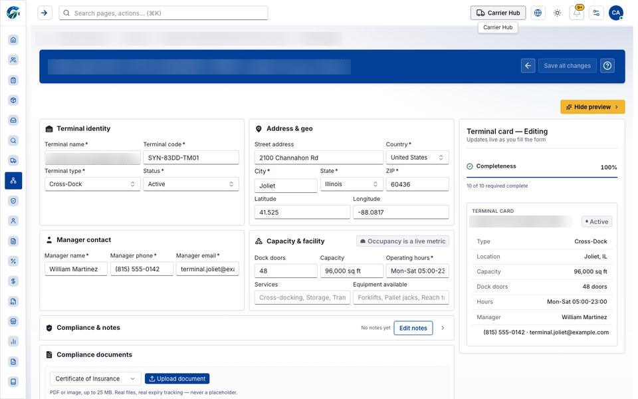
Task: Toggle the light/dark theme sun icon
Action: (x=557, y=13)
